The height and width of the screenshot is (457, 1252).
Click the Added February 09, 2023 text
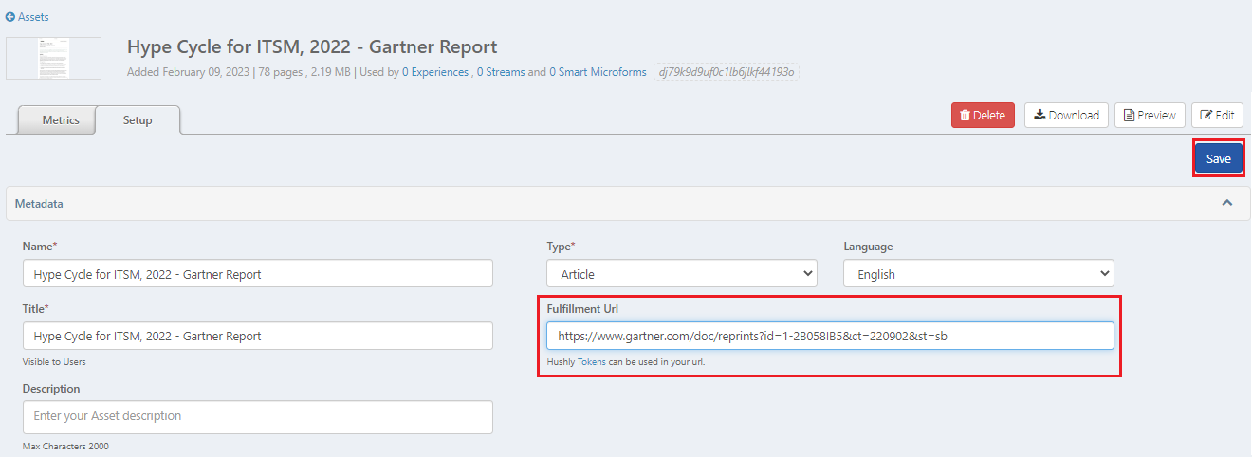click(189, 72)
